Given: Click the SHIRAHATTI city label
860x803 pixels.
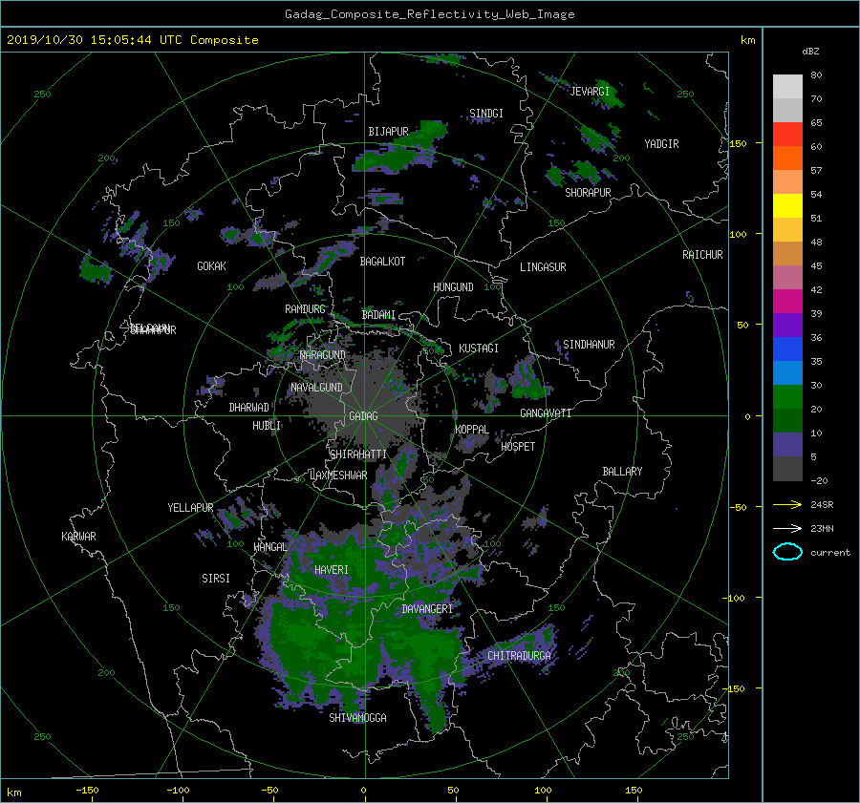Looking at the screenshot, I should 358,454.
